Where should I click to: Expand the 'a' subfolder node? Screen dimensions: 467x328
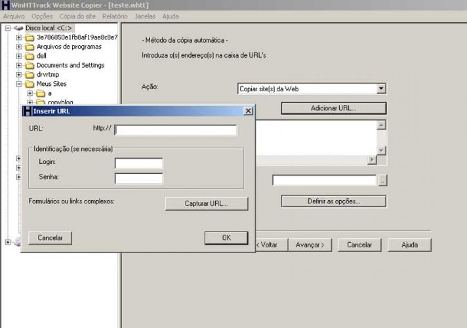pos(30,93)
